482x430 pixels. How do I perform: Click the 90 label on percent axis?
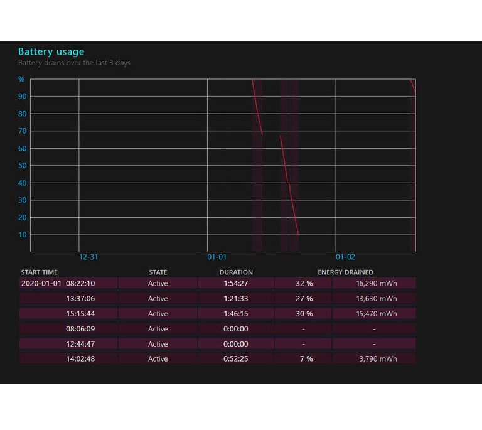22,97
